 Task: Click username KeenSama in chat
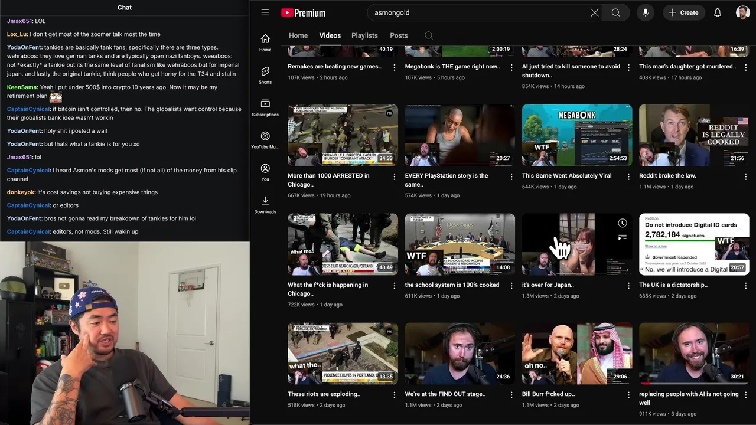click(22, 87)
